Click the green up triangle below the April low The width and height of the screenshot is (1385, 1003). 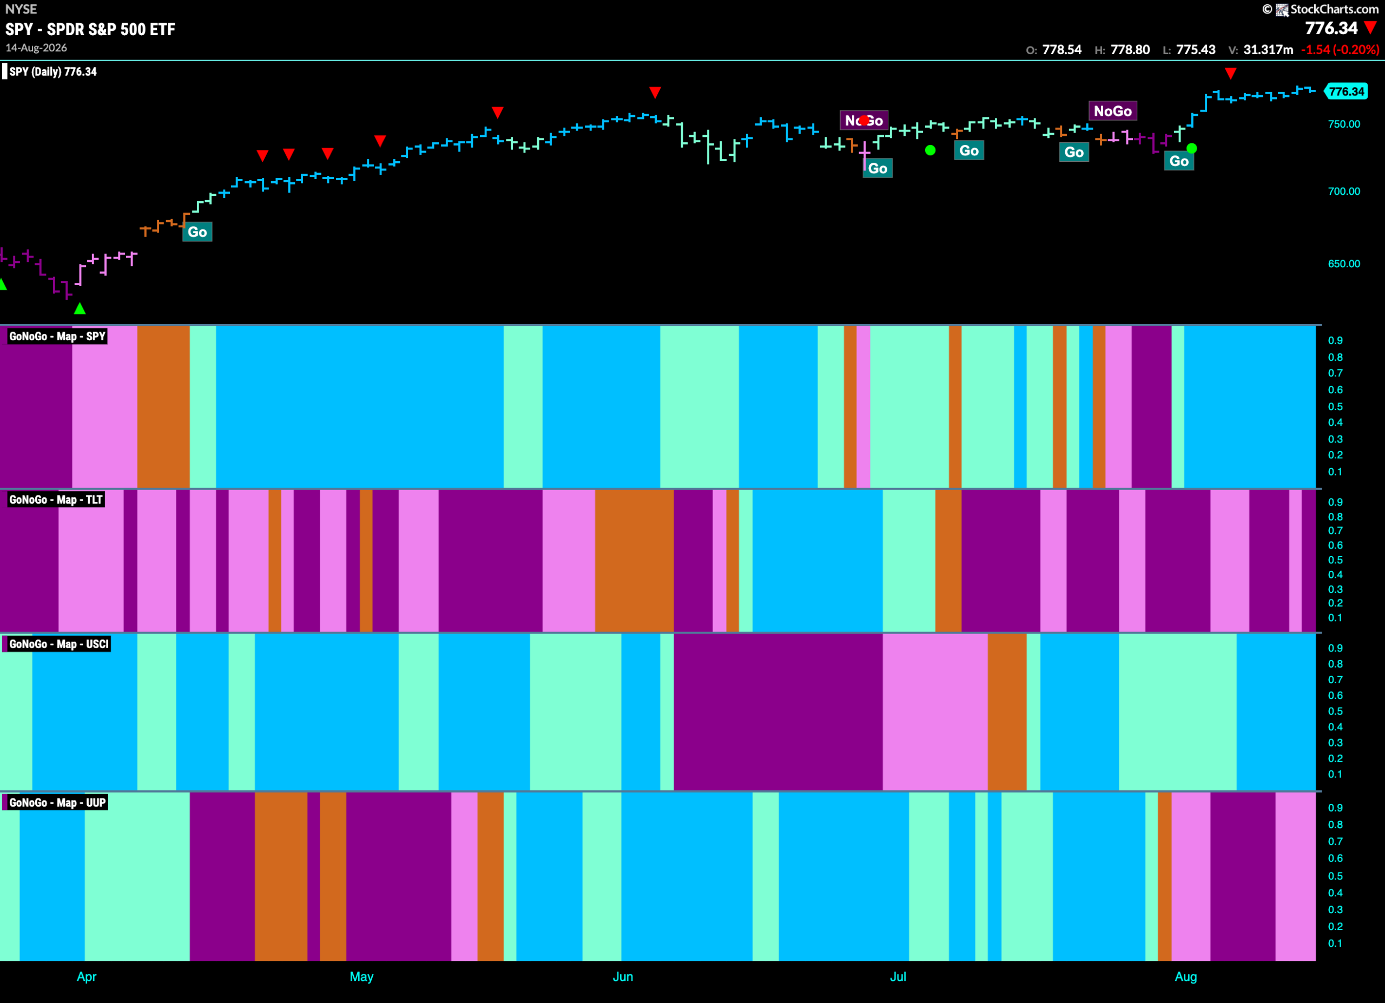click(80, 309)
